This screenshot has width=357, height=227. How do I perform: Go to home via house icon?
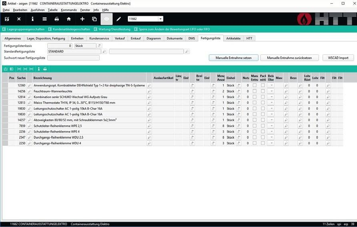(69, 19)
